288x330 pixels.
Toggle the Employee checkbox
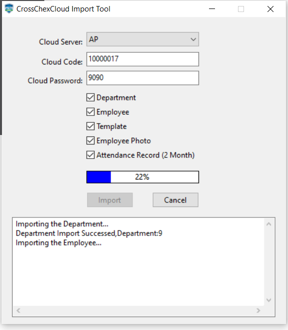(90, 112)
